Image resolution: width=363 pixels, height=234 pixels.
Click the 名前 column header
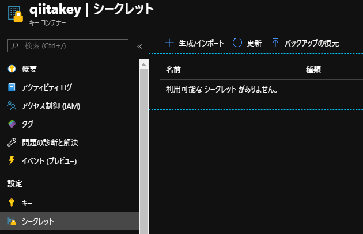pyautogui.click(x=173, y=70)
